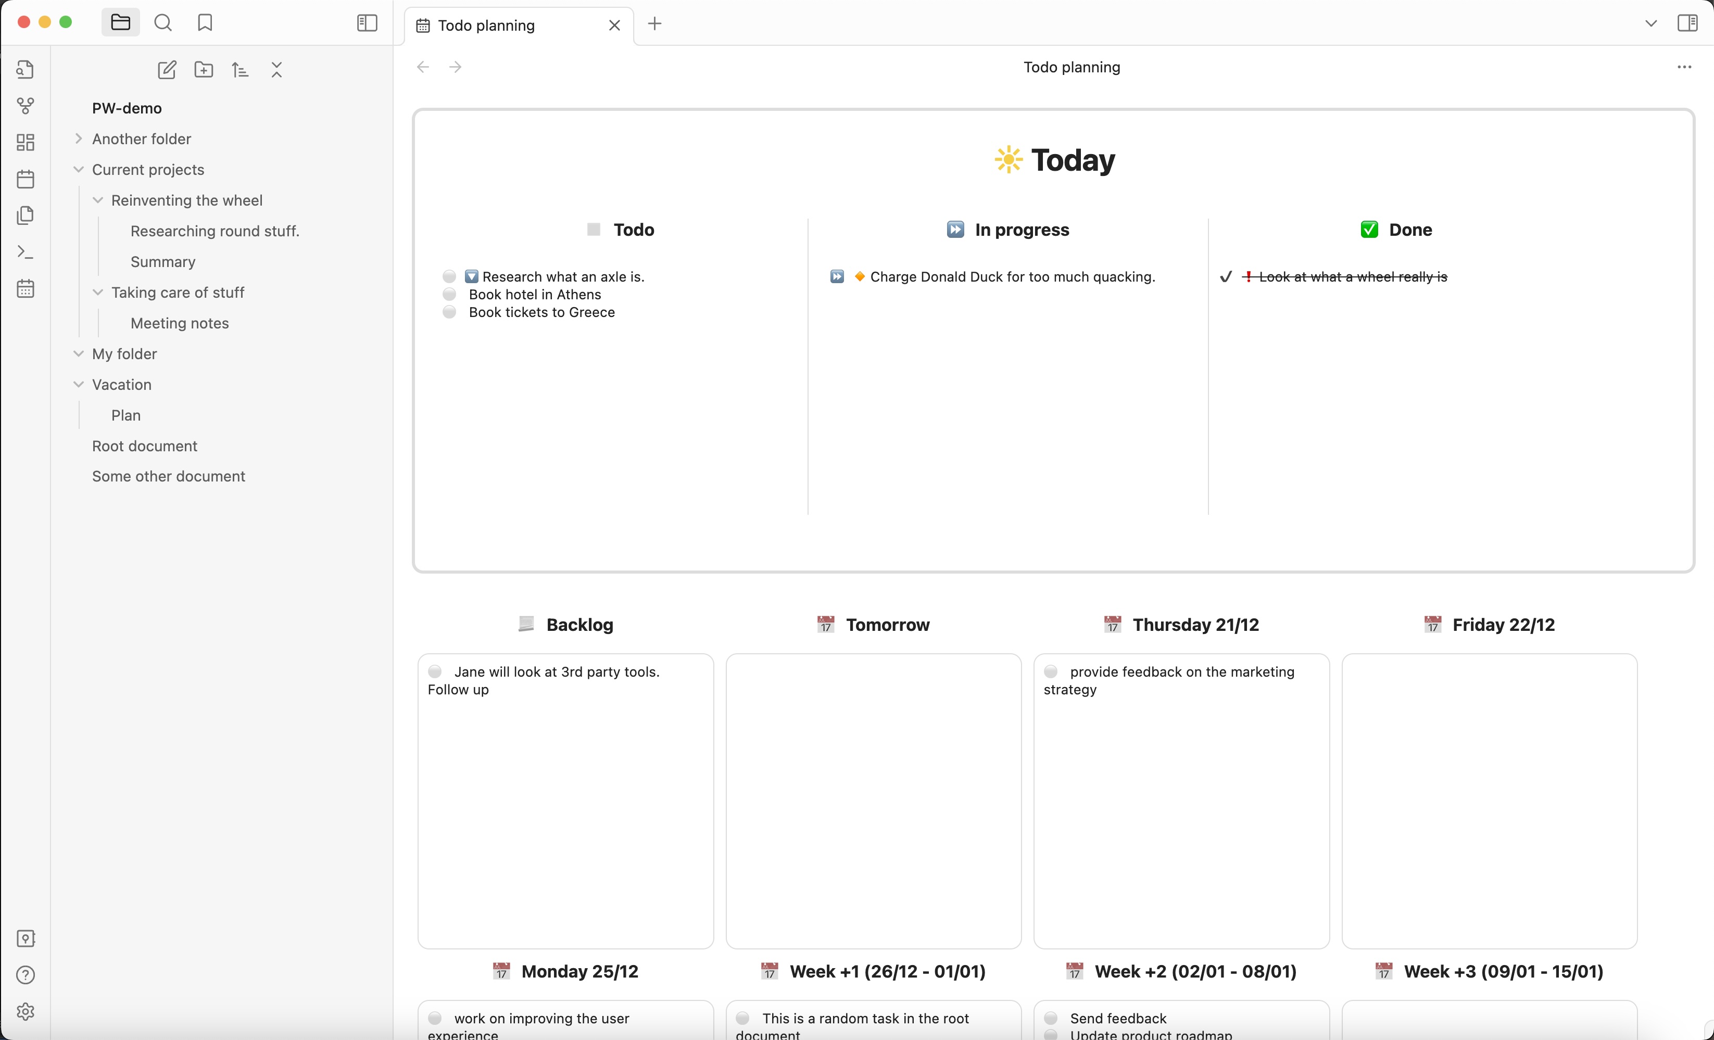Check off 'Book hotel in Athens' task
This screenshot has width=1714, height=1040.
coord(449,294)
